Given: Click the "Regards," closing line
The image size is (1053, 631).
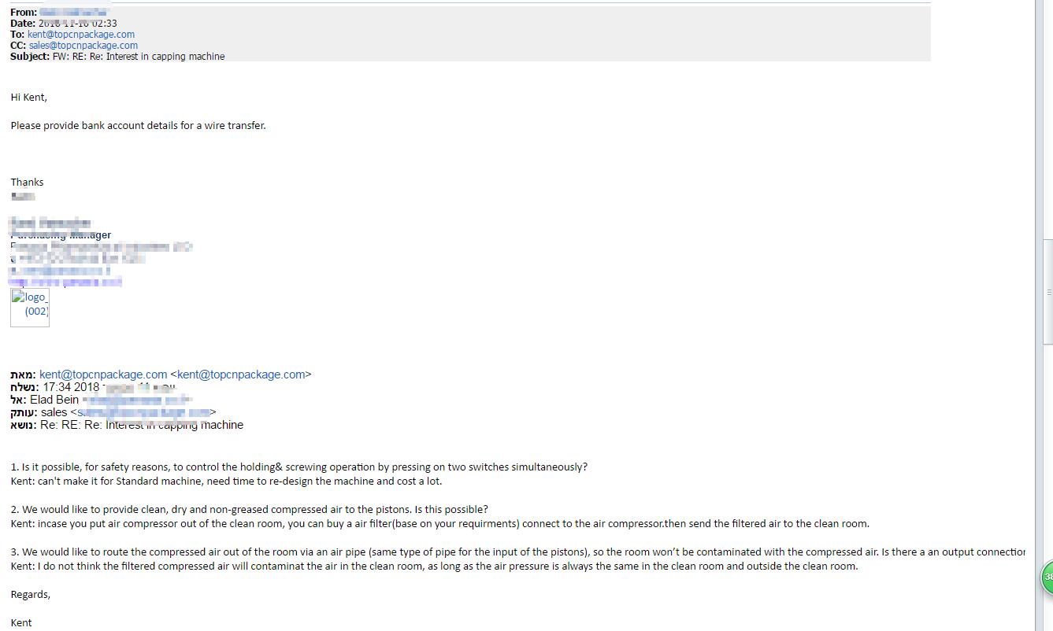Looking at the screenshot, I should point(31,594).
